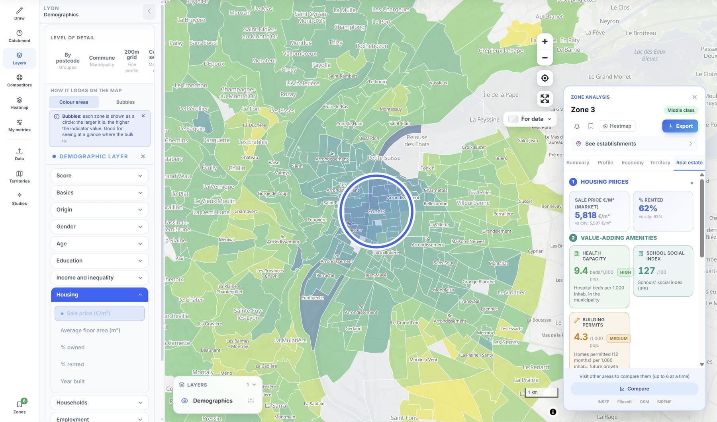Open My metrics

coord(19,125)
